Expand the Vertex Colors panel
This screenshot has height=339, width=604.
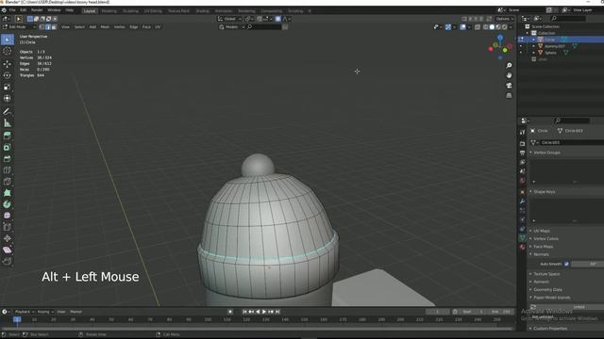click(545, 238)
